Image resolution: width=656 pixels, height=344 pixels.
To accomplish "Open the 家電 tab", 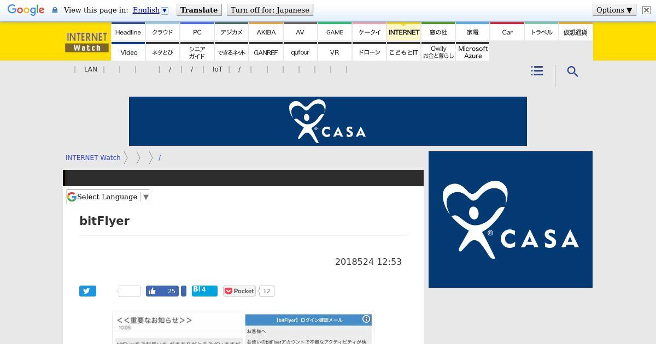I will click(473, 32).
